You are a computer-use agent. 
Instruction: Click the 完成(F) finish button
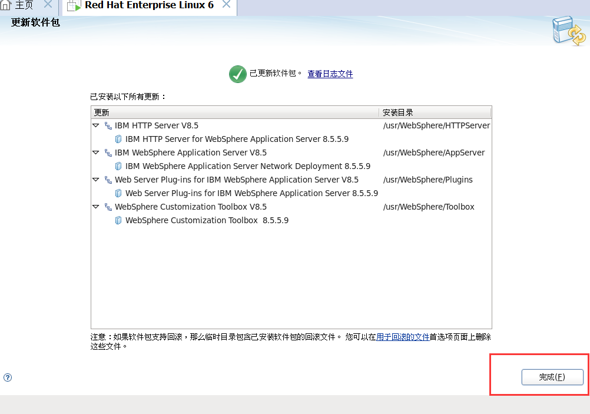(552, 377)
